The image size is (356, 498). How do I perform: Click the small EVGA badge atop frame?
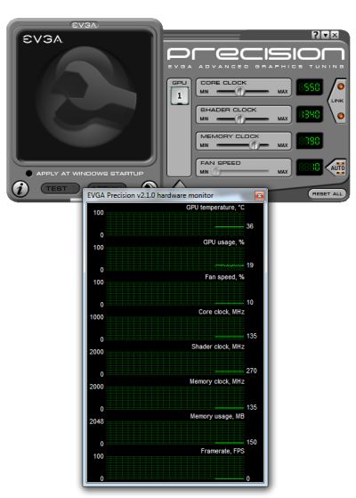tap(85, 25)
